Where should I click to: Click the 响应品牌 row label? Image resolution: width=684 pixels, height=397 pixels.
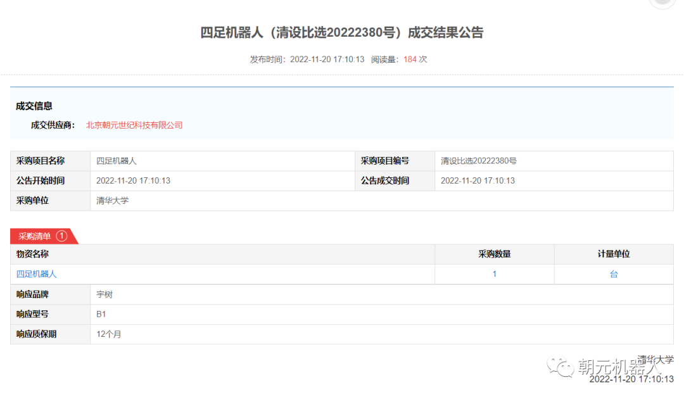point(32,294)
